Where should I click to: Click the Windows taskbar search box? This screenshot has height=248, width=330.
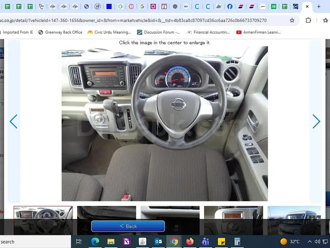pos(35,242)
